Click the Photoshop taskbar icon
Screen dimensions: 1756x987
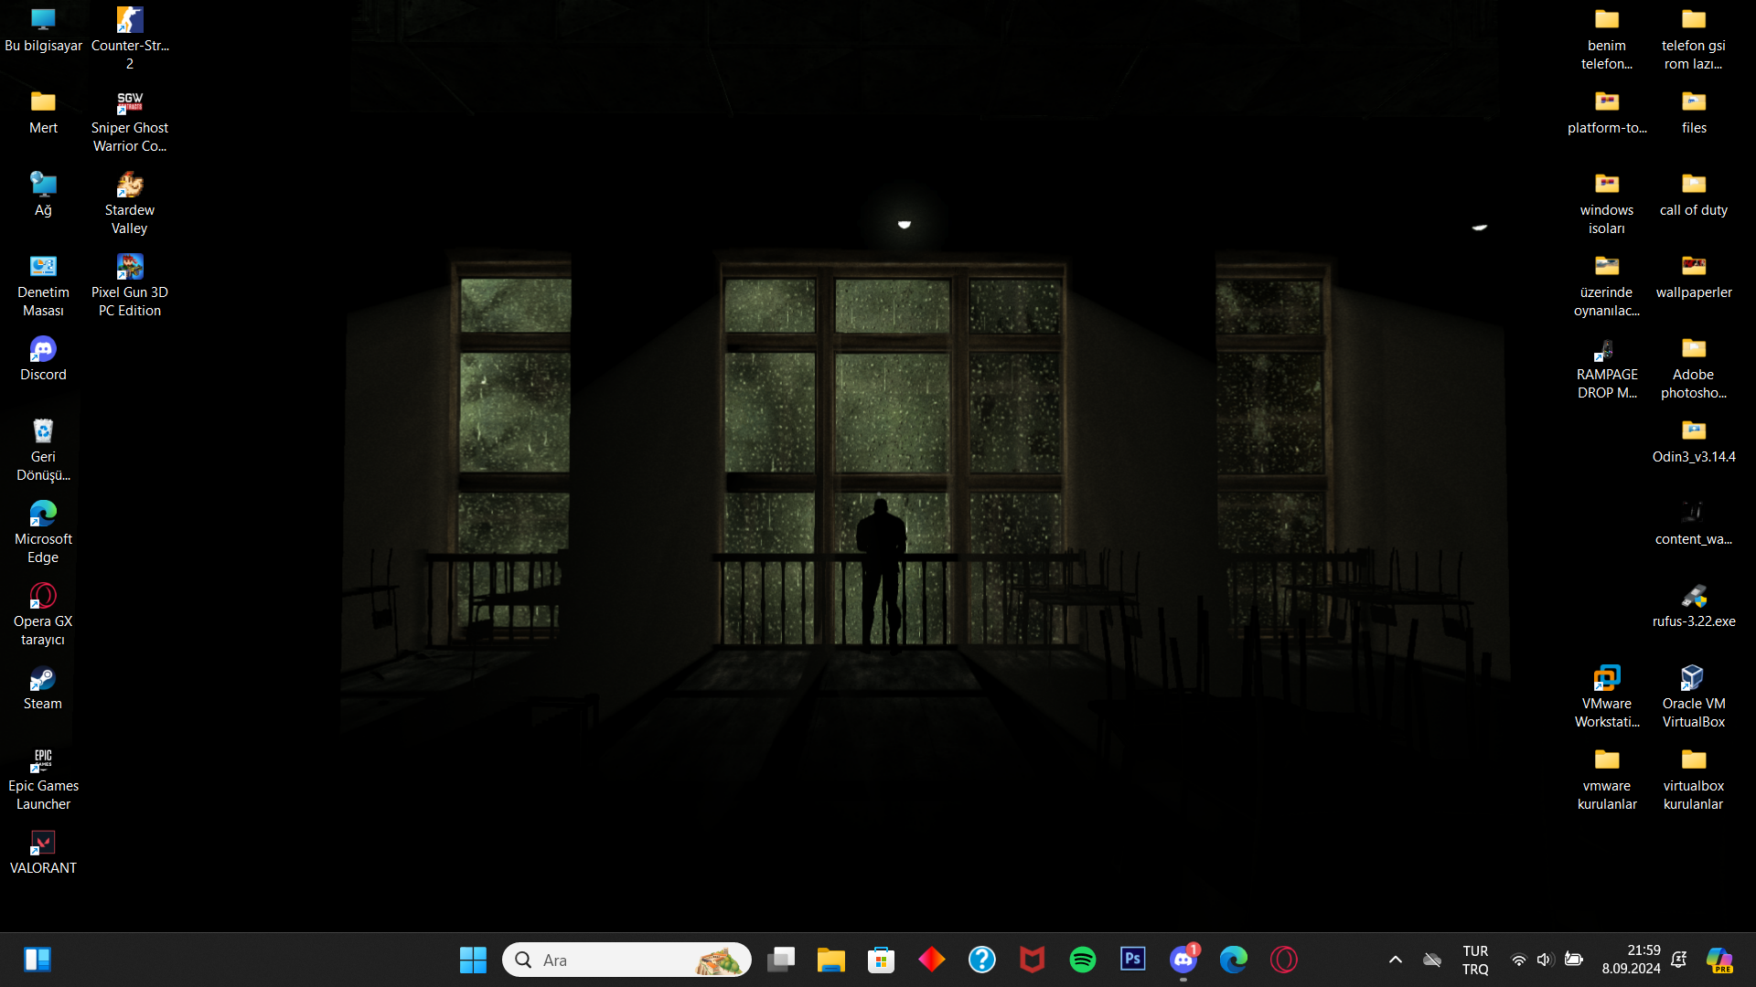[1133, 960]
